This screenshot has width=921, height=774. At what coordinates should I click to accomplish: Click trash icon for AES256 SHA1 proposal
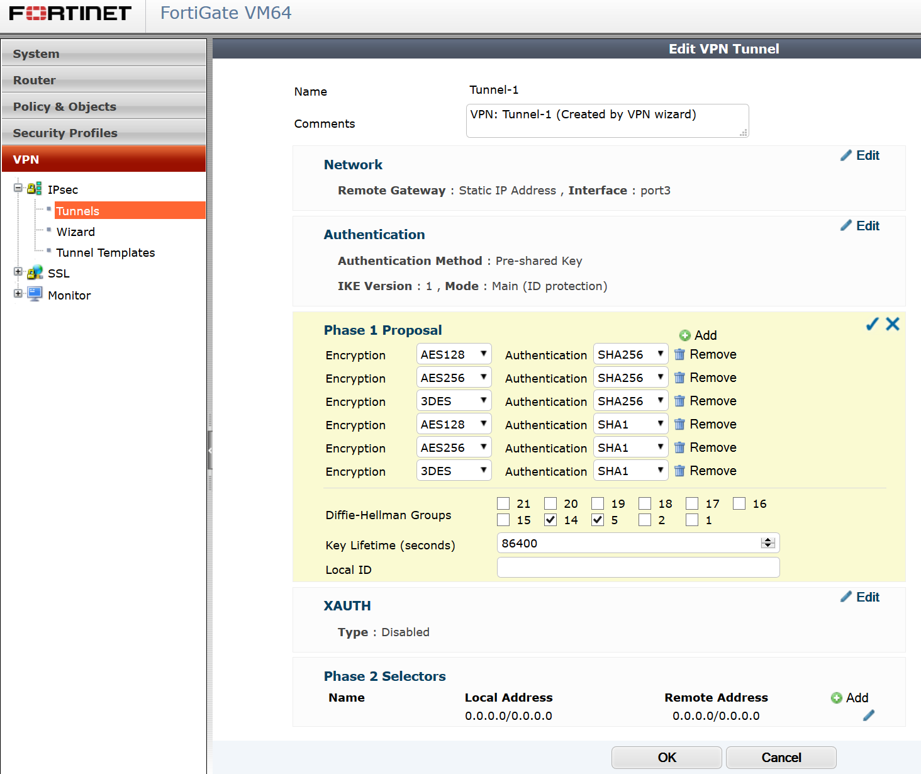click(x=679, y=447)
